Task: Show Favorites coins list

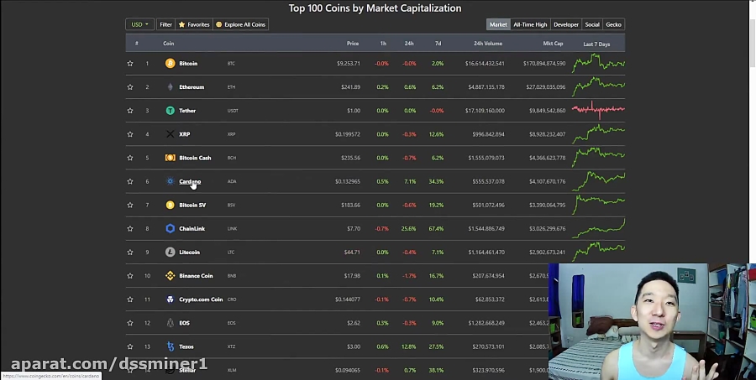Action: pyautogui.click(x=194, y=24)
